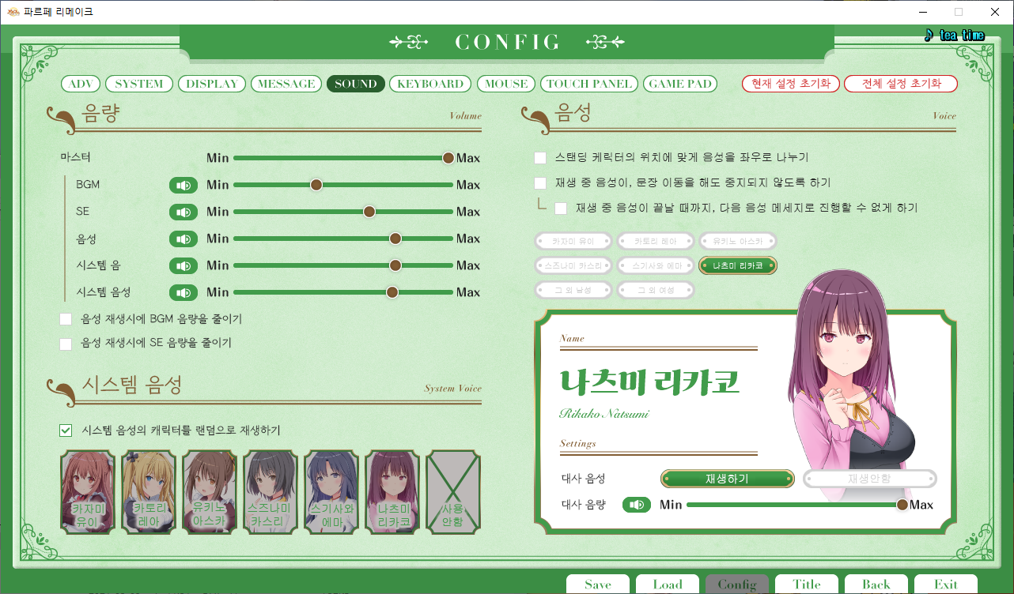Image resolution: width=1014 pixels, height=594 pixels.
Task: Mute the SE volume speaker icon
Action: [184, 212]
